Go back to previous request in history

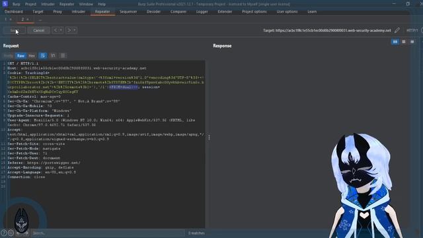[x=56, y=30]
